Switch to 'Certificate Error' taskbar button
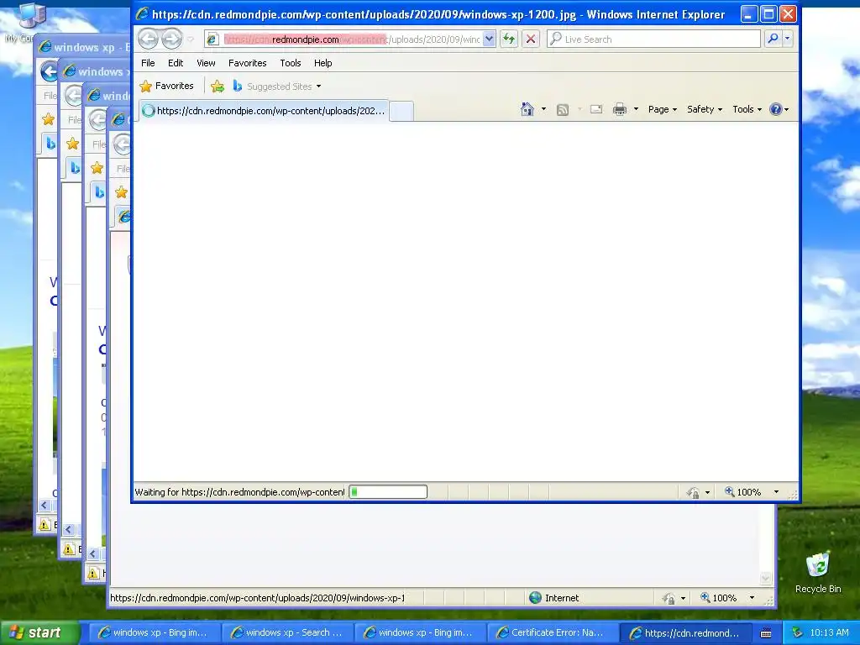The image size is (860, 645). point(553,633)
